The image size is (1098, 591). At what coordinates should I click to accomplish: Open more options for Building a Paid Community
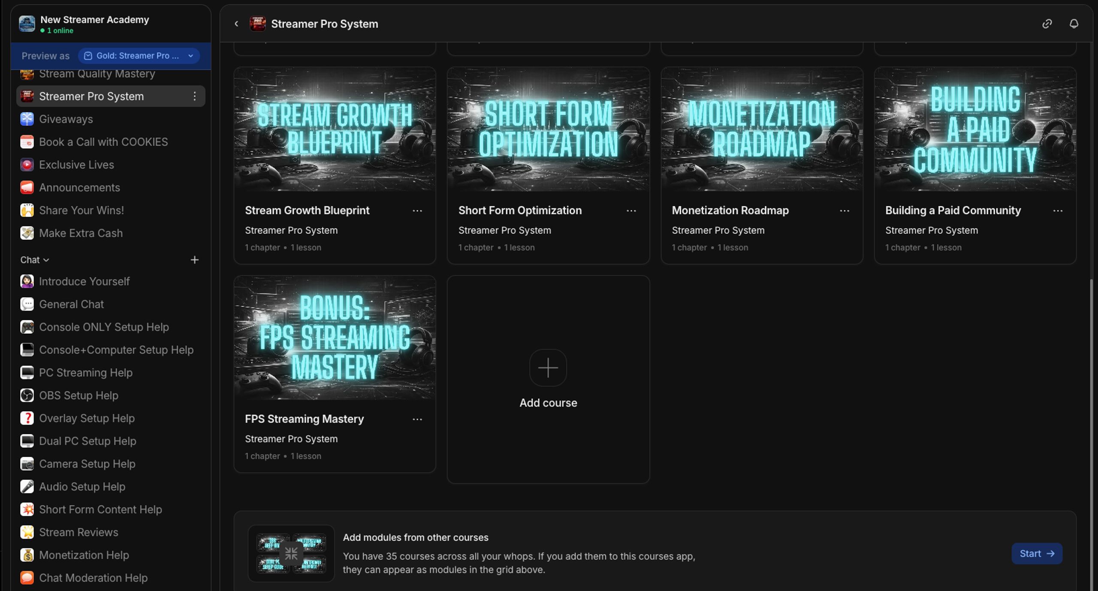tap(1058, 211)
